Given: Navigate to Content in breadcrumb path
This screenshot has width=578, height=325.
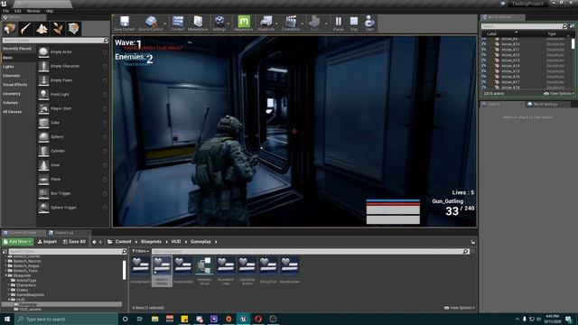Looking at the screenshot, I should pyautogui.click(x=123, y=242).
